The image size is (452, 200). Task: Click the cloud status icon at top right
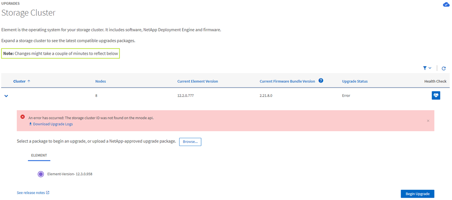[x=446, y=5]
